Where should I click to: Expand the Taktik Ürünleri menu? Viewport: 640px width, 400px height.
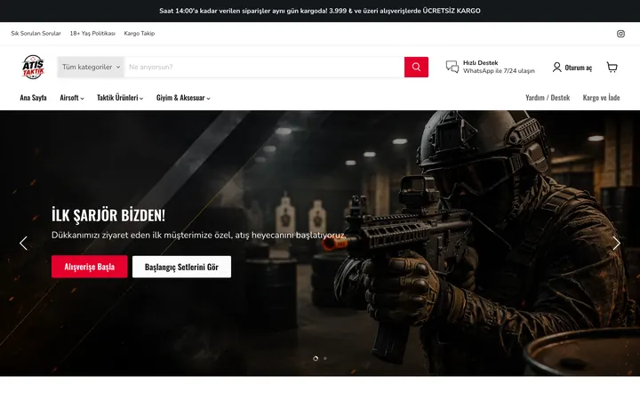click(x=120, y=98)
